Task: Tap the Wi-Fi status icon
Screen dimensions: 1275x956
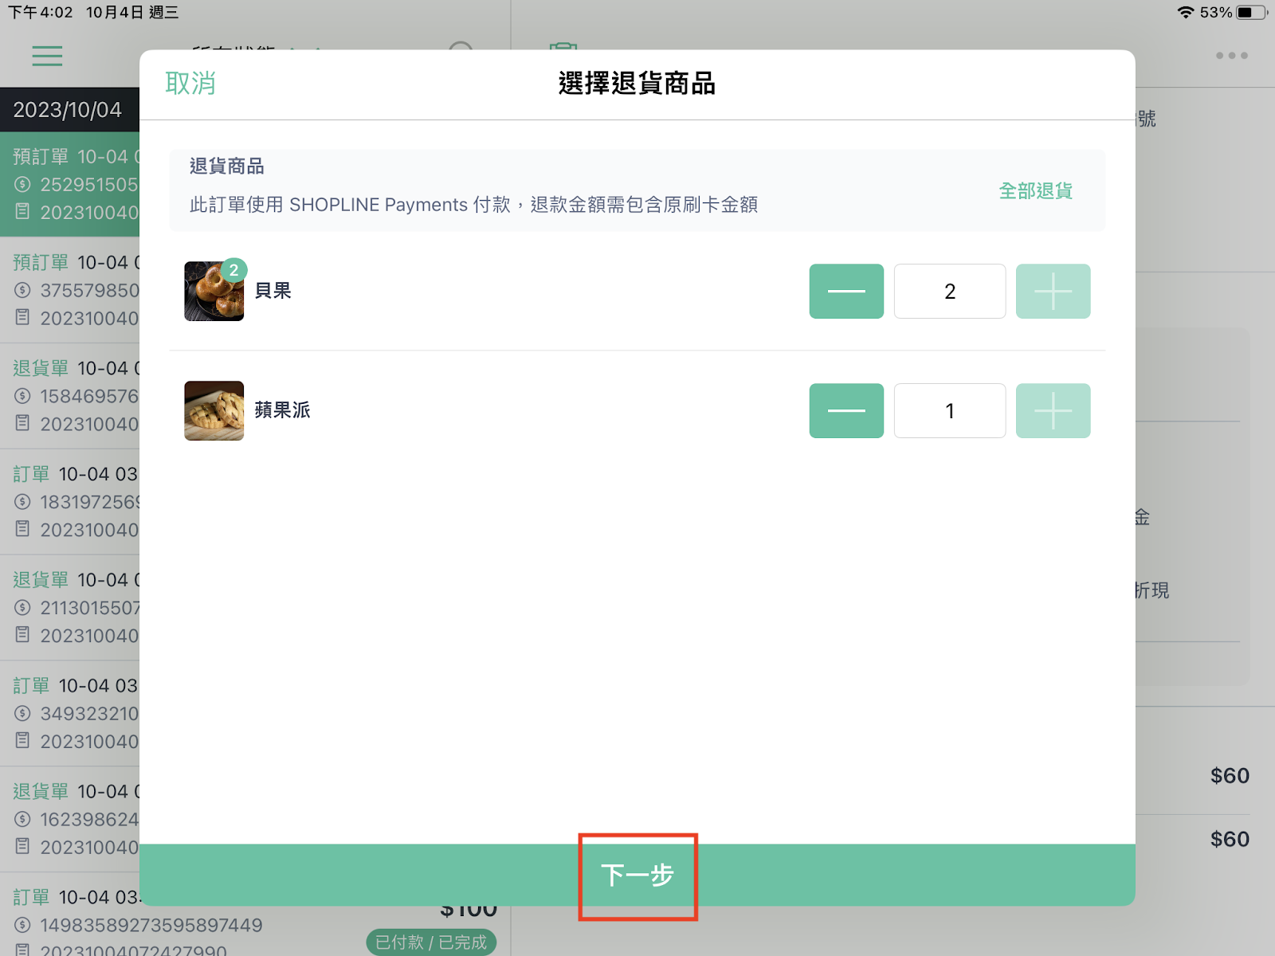Action: [x=1186, y=12]
